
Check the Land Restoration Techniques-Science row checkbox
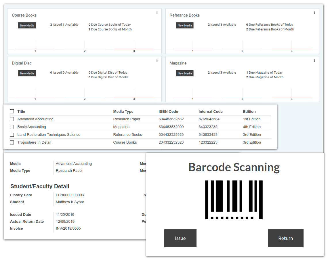[x=12, y=134]
